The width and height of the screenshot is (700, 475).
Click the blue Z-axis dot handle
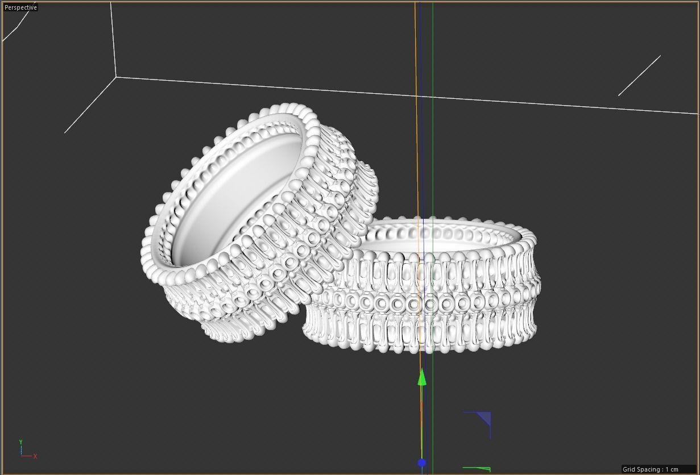click(x=422, y=463)
